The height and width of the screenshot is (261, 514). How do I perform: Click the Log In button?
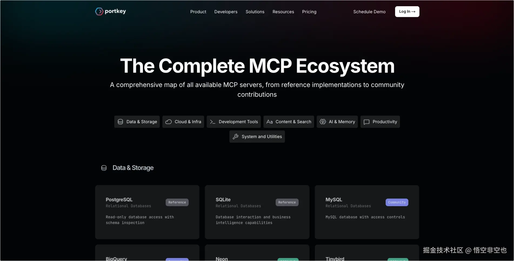[407, 12]
